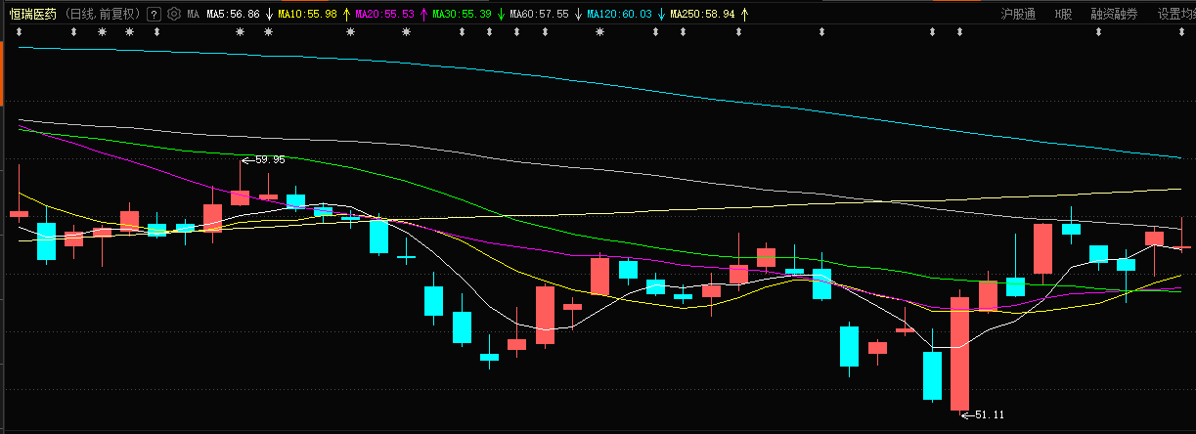Viewport: 1196px width, 434px height.
Task: Click the 59.95 high price label
Action: point(270,159)
